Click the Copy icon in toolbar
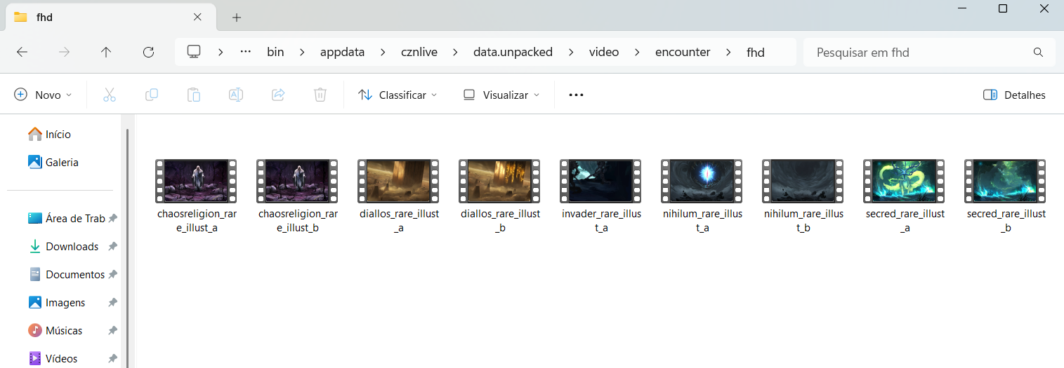Screen dimensions: 1064x368 click(x=152, y=95)
